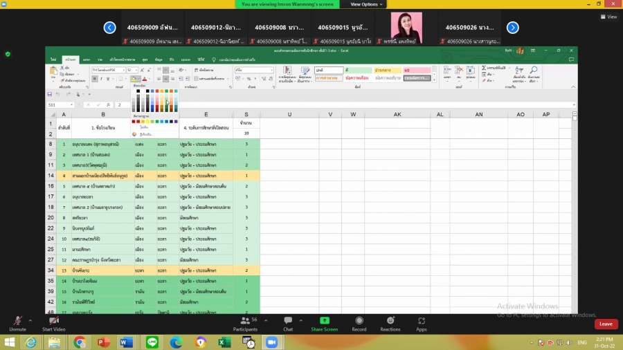Open the File tab in Excel
This screenshot has height=350, width=623.
click(x=53, y=60)
